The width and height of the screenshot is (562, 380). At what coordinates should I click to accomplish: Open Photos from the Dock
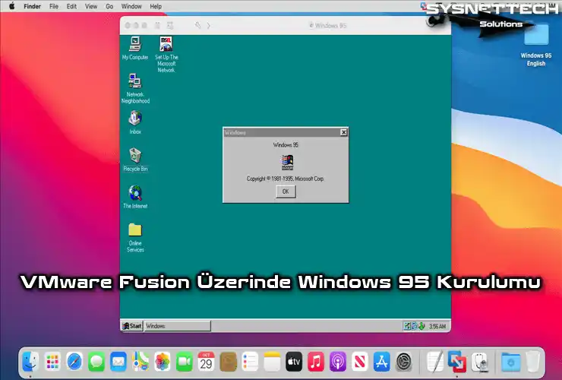click(162, 361)
